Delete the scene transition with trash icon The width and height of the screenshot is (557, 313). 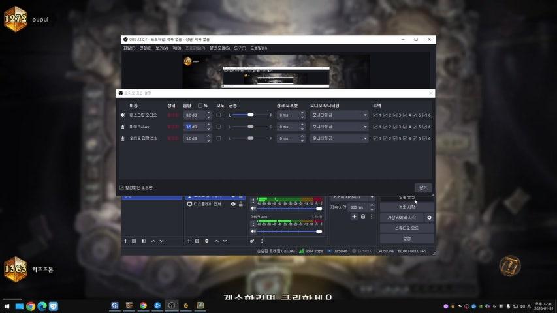click(363, 216)
